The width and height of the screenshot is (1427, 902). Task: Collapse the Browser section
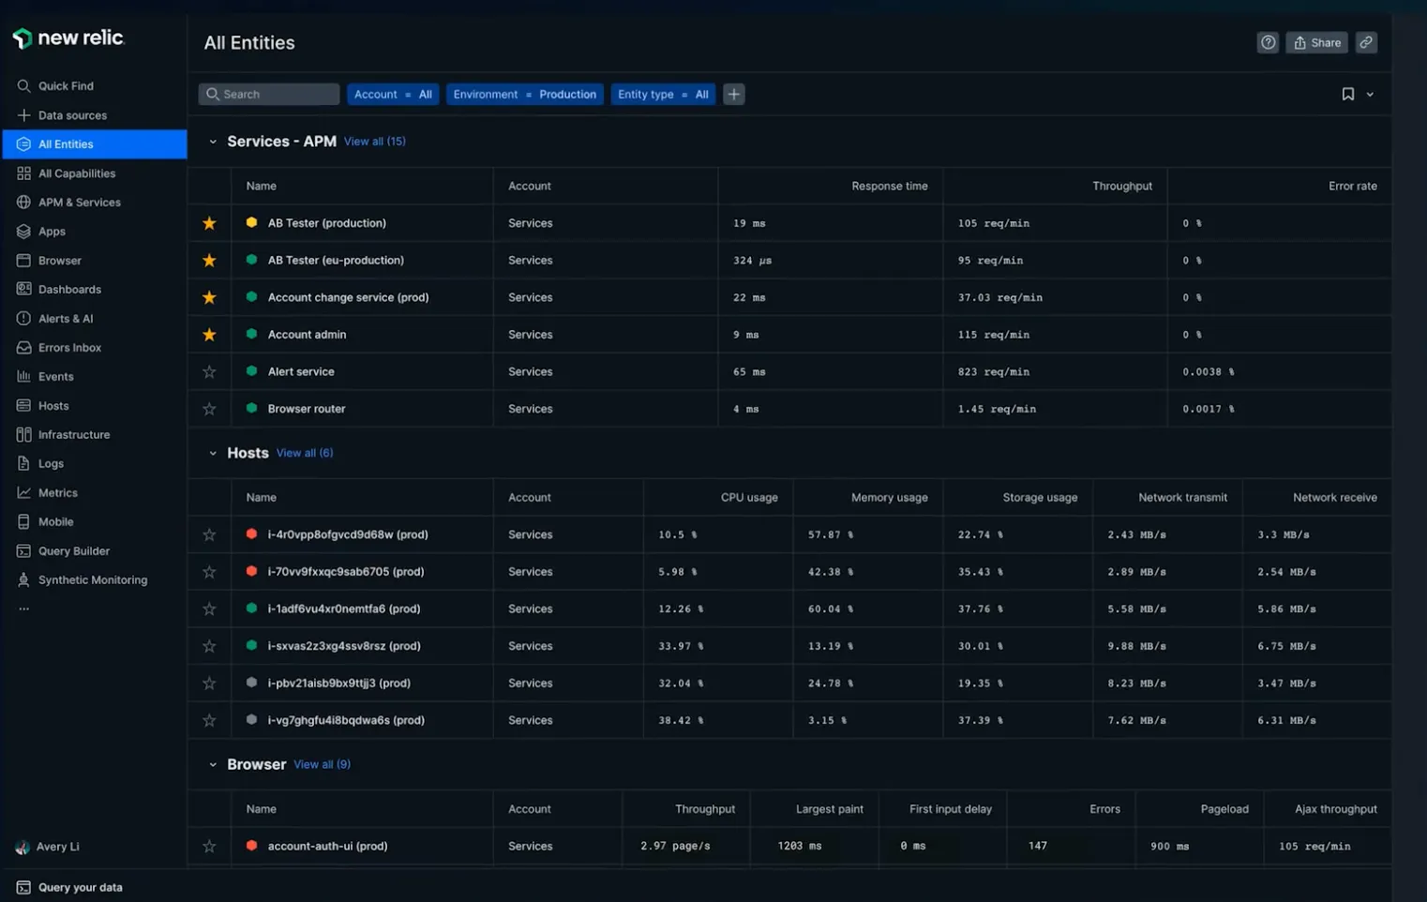pyautogui.click(x=213, y=764)
